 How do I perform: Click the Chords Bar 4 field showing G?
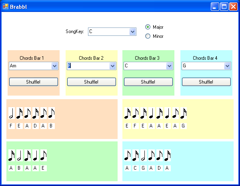(x=206, y=66)
